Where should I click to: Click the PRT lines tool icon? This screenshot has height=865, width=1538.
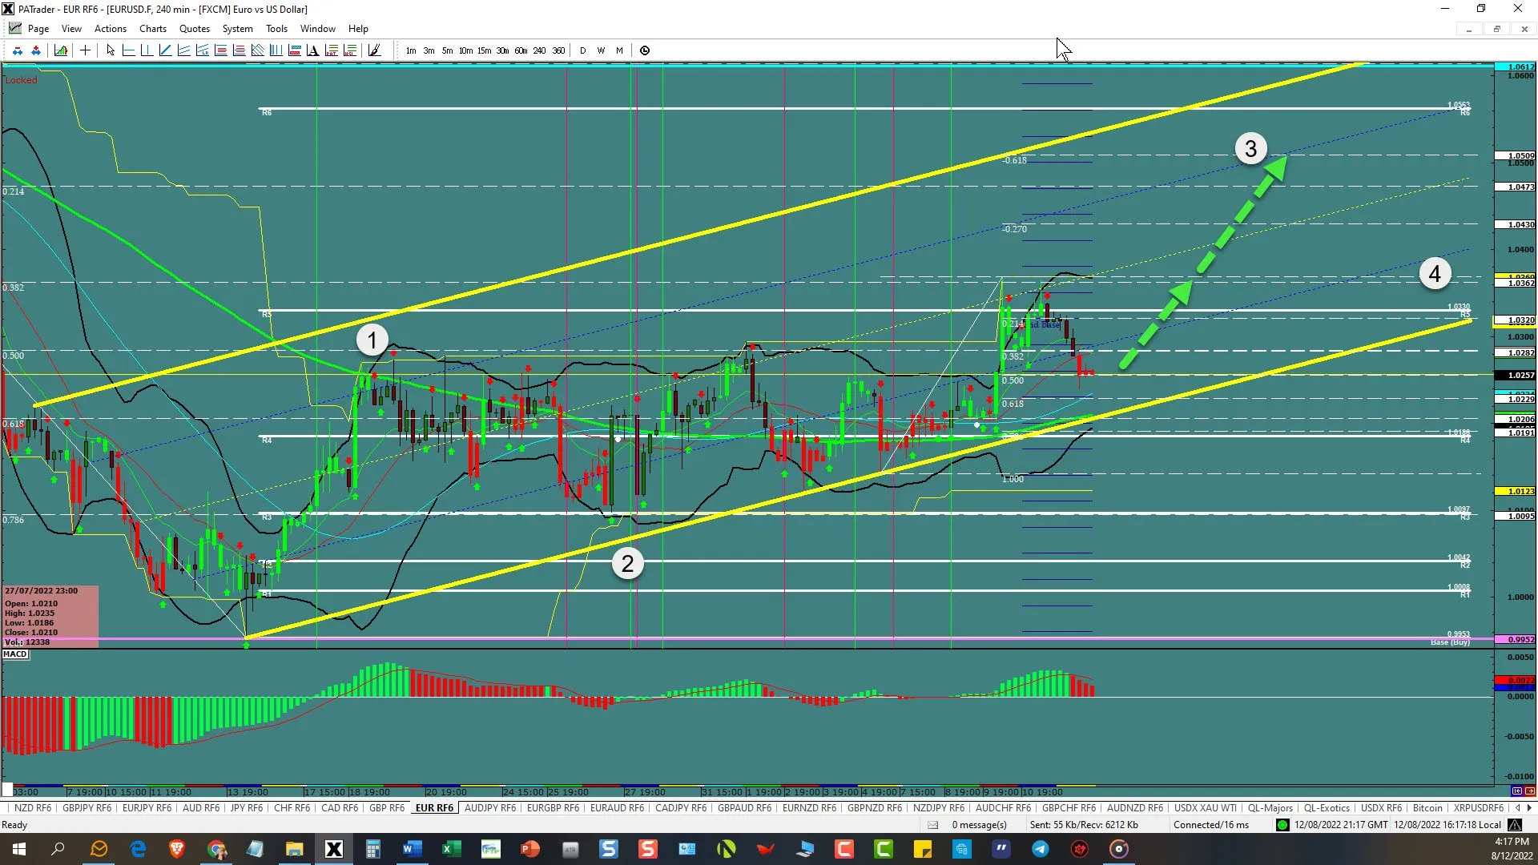pos(331,50)
